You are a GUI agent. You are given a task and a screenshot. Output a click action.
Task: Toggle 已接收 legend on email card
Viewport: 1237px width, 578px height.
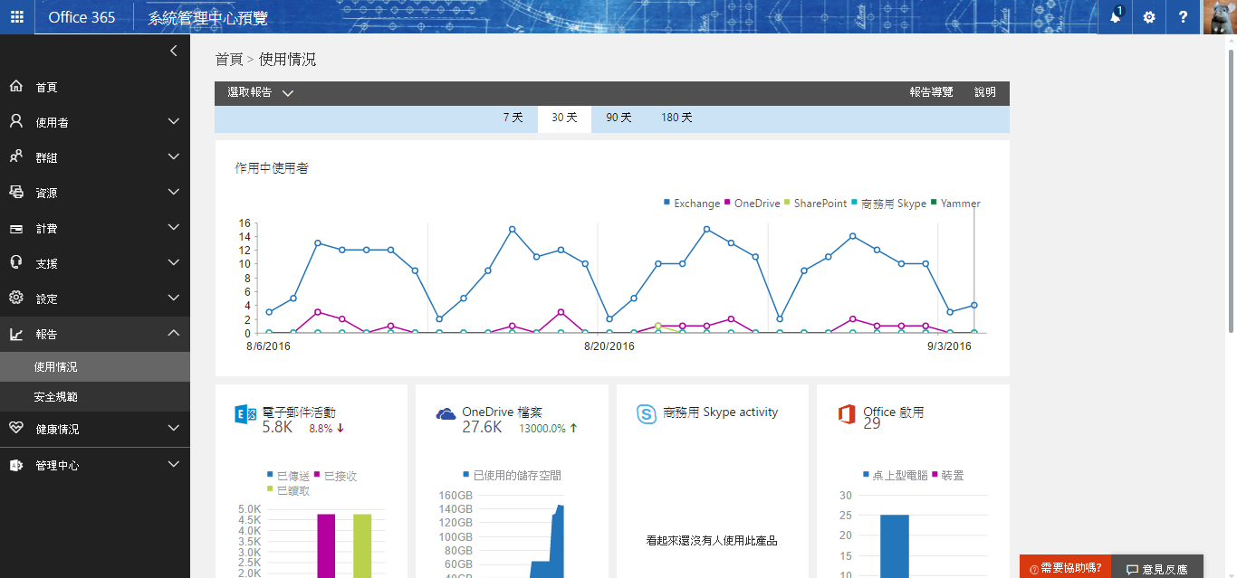(335, 476)
